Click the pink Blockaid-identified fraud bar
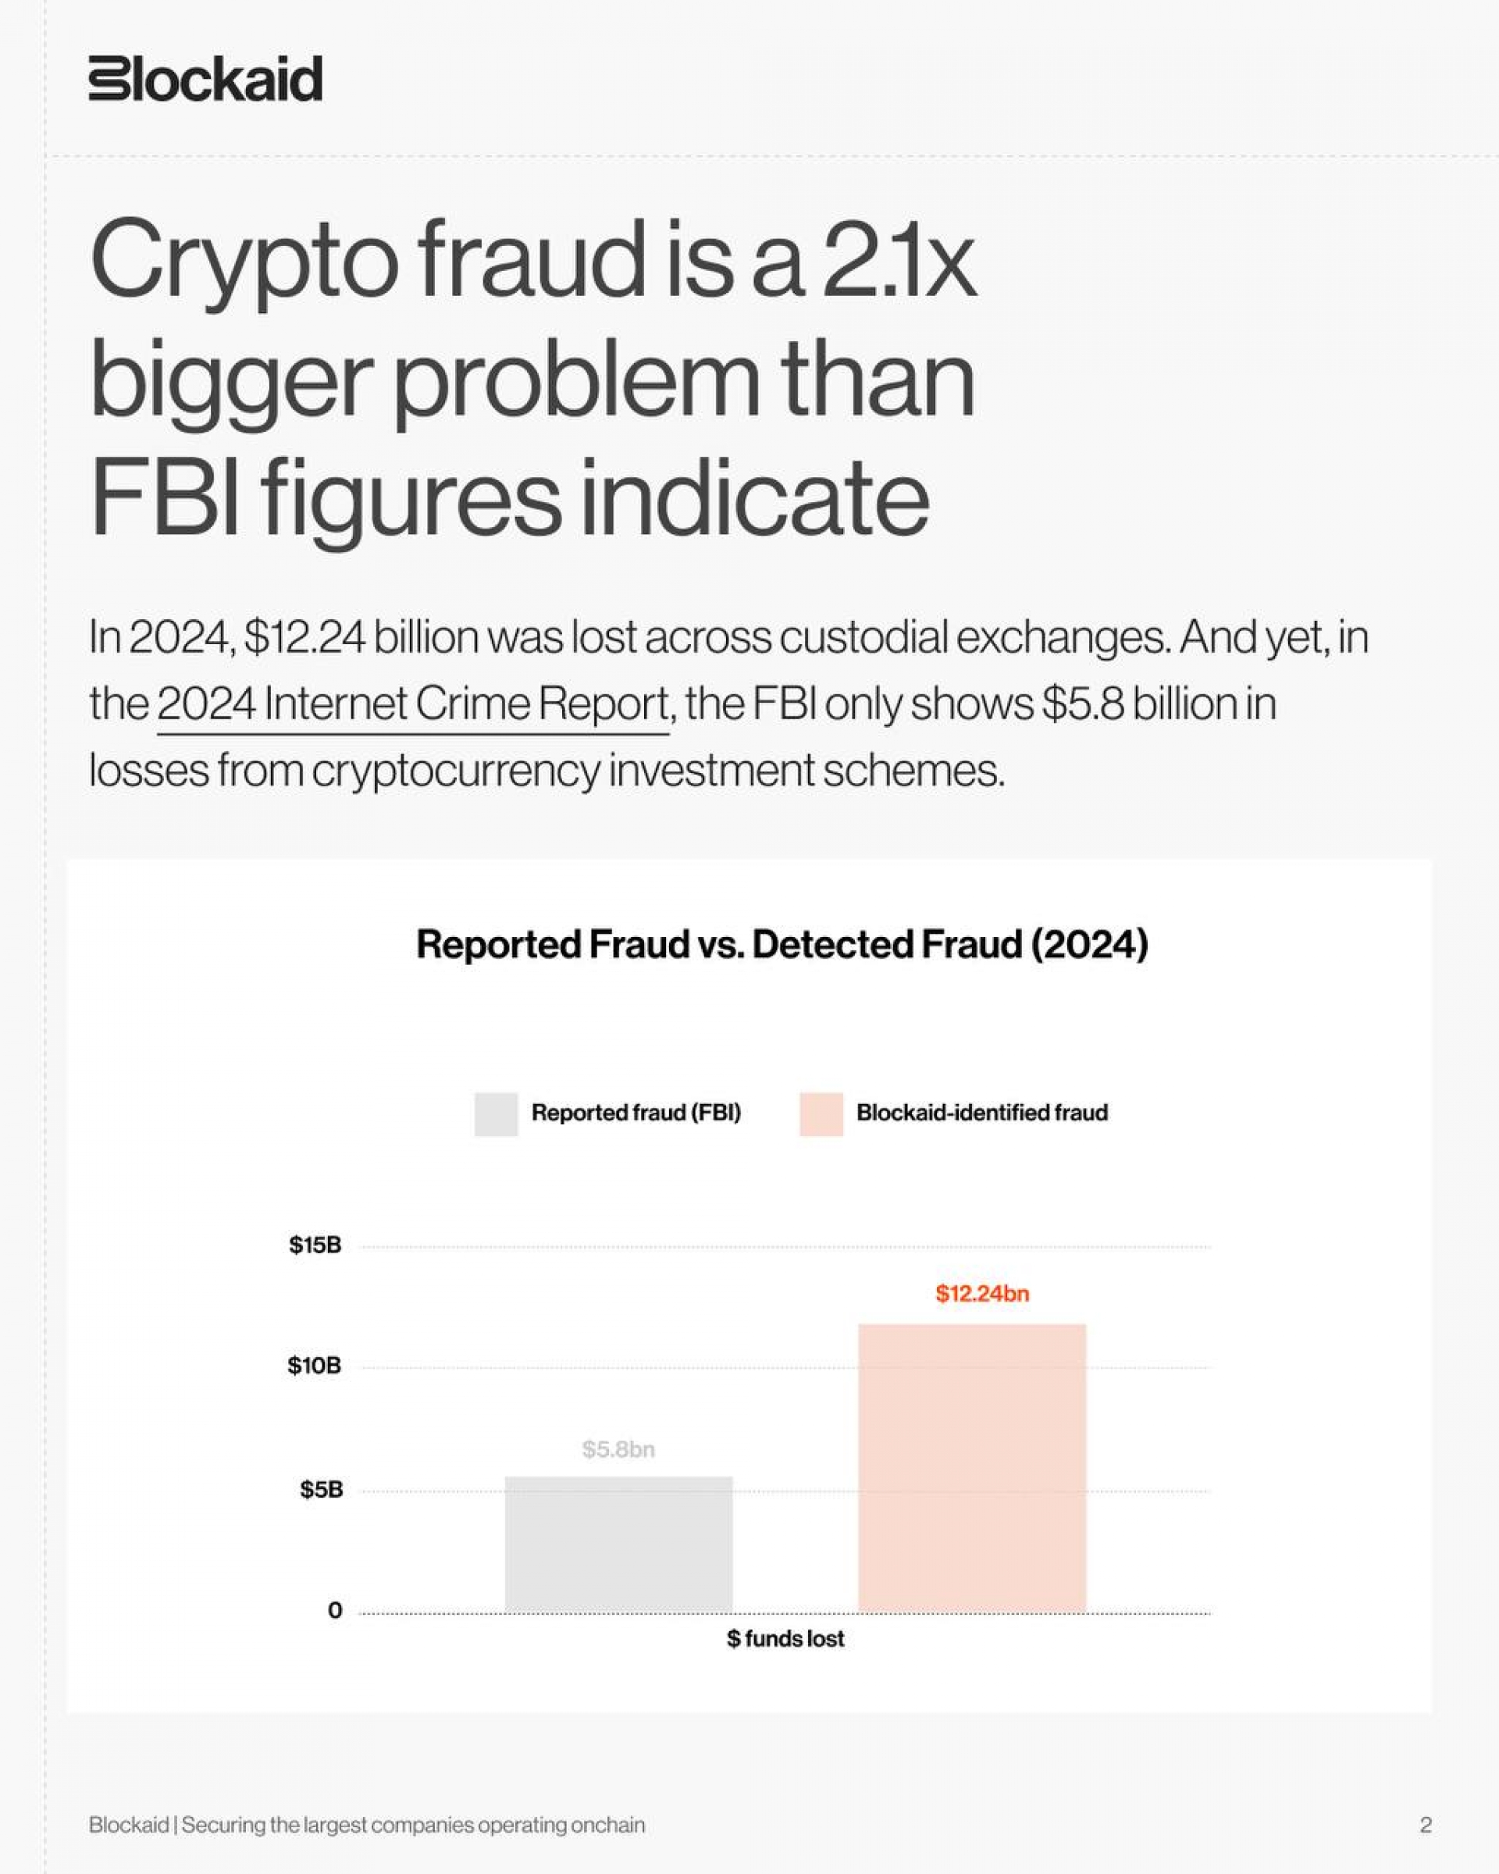 [x=971, y=1469]
